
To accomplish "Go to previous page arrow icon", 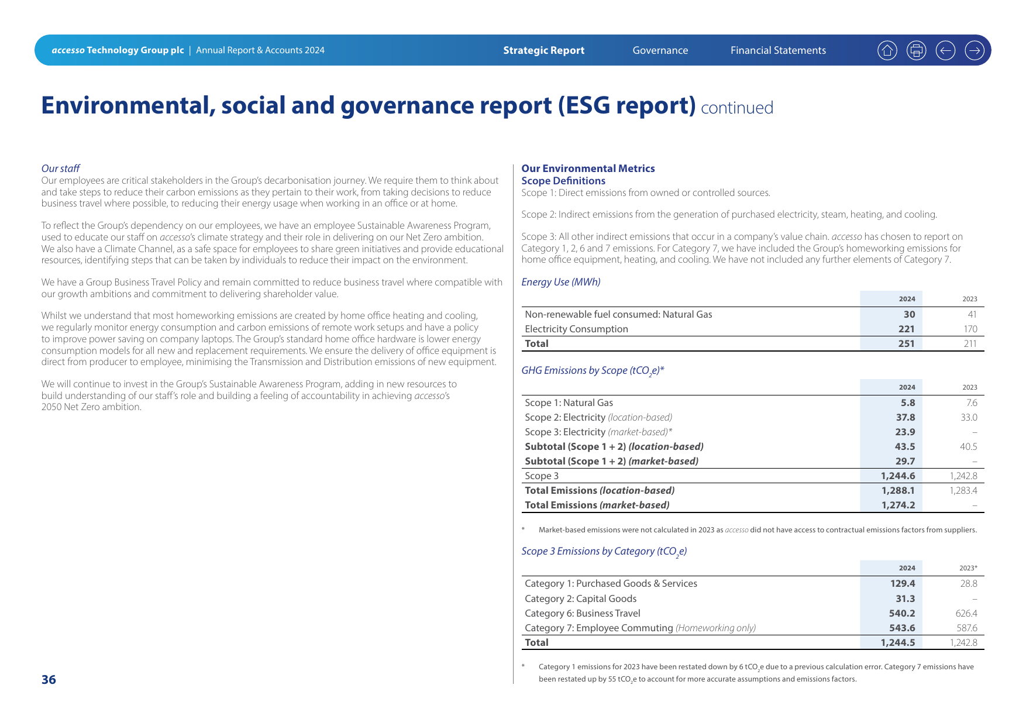I will pos(945,50).
